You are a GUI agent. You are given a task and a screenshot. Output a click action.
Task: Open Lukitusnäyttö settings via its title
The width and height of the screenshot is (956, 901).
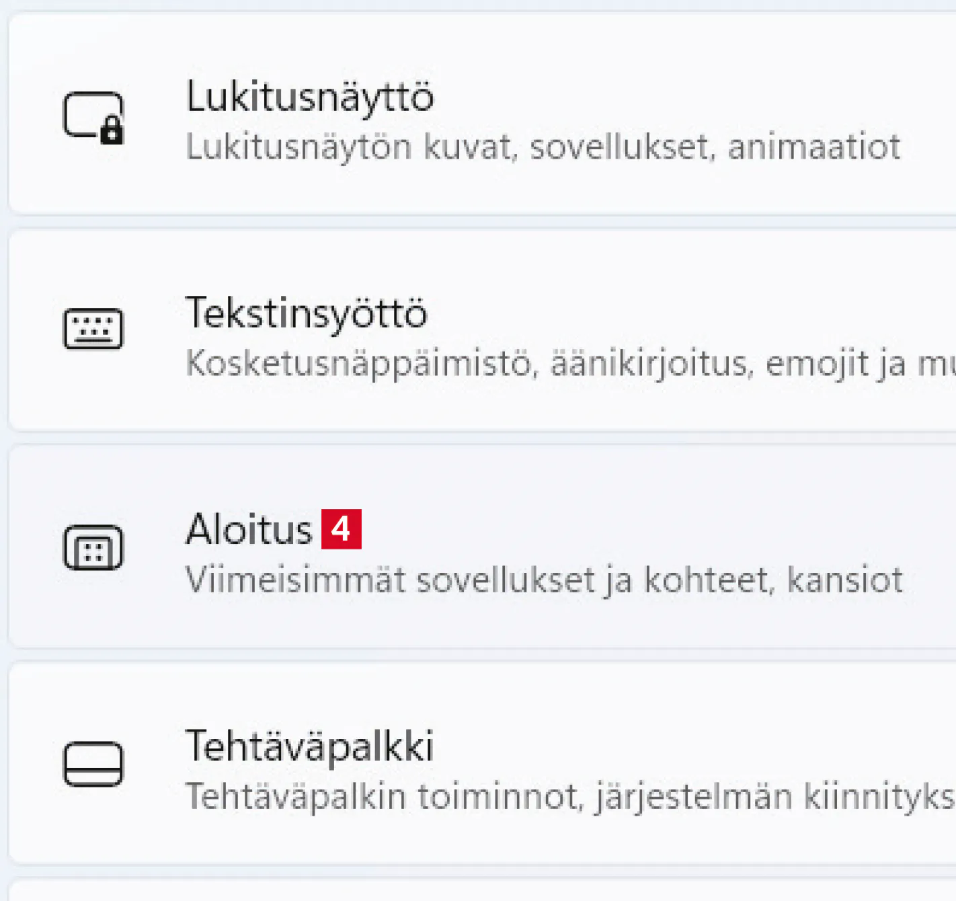click(310, 97)
